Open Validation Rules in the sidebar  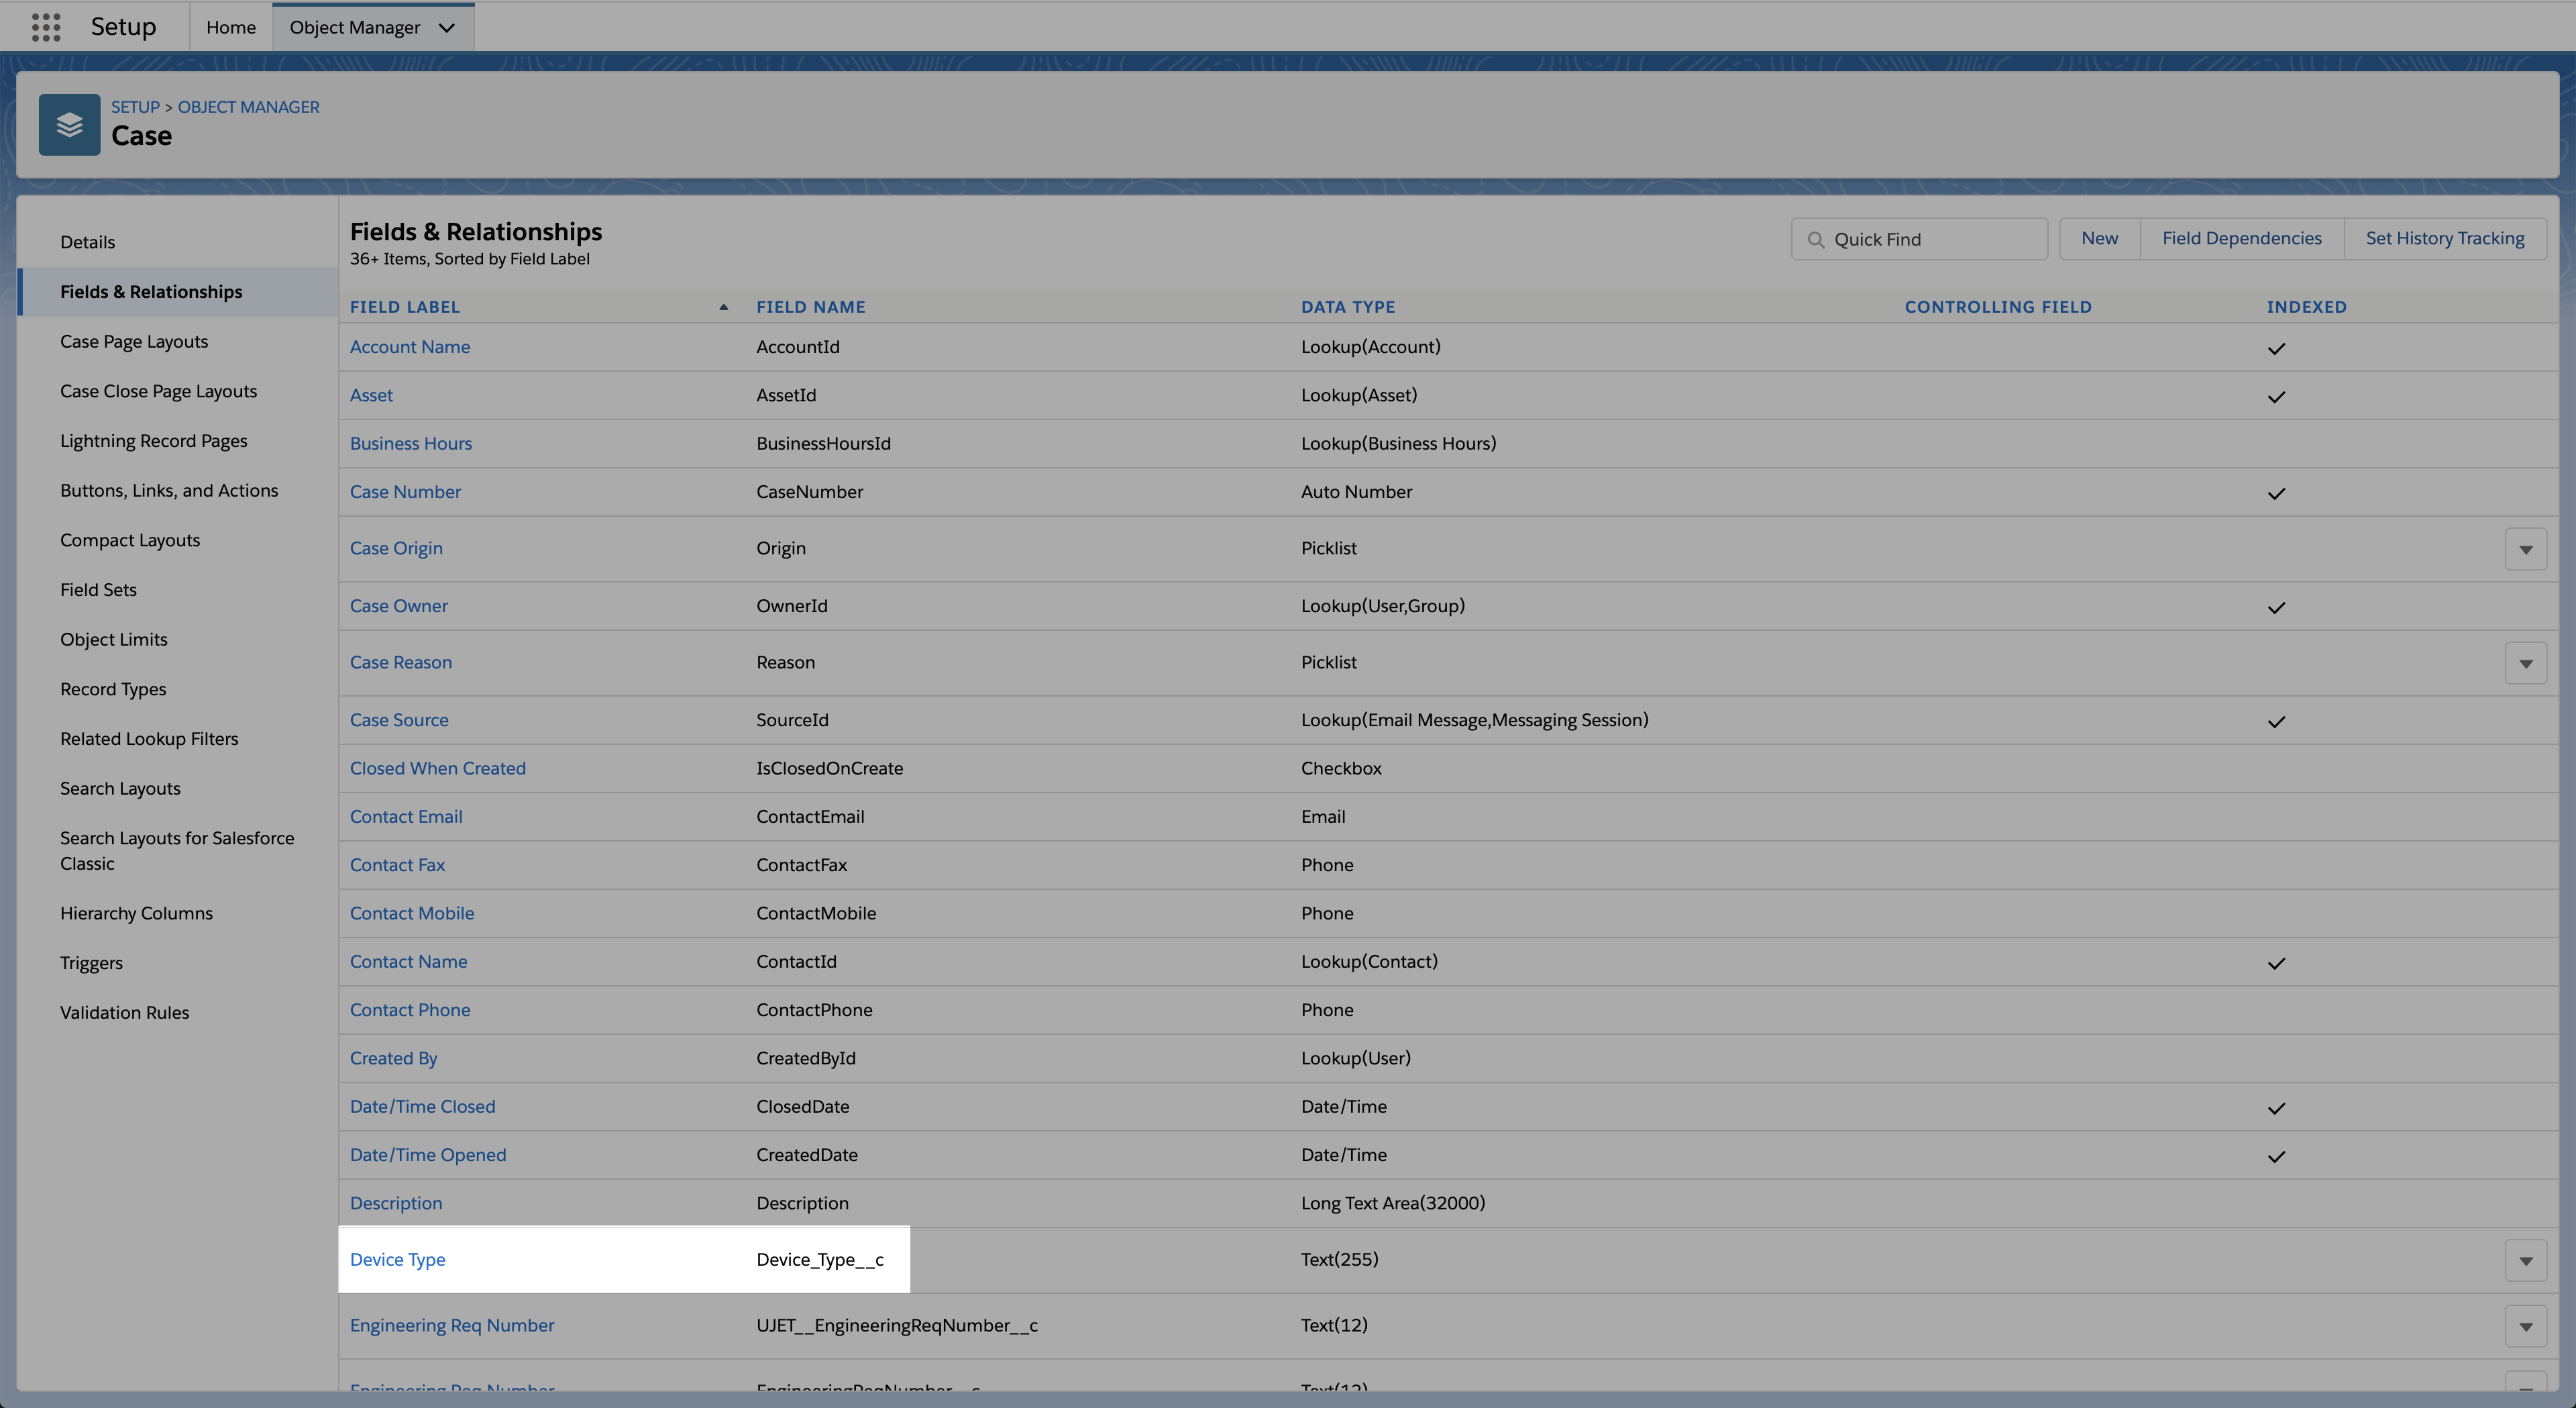coord(124,1013)
